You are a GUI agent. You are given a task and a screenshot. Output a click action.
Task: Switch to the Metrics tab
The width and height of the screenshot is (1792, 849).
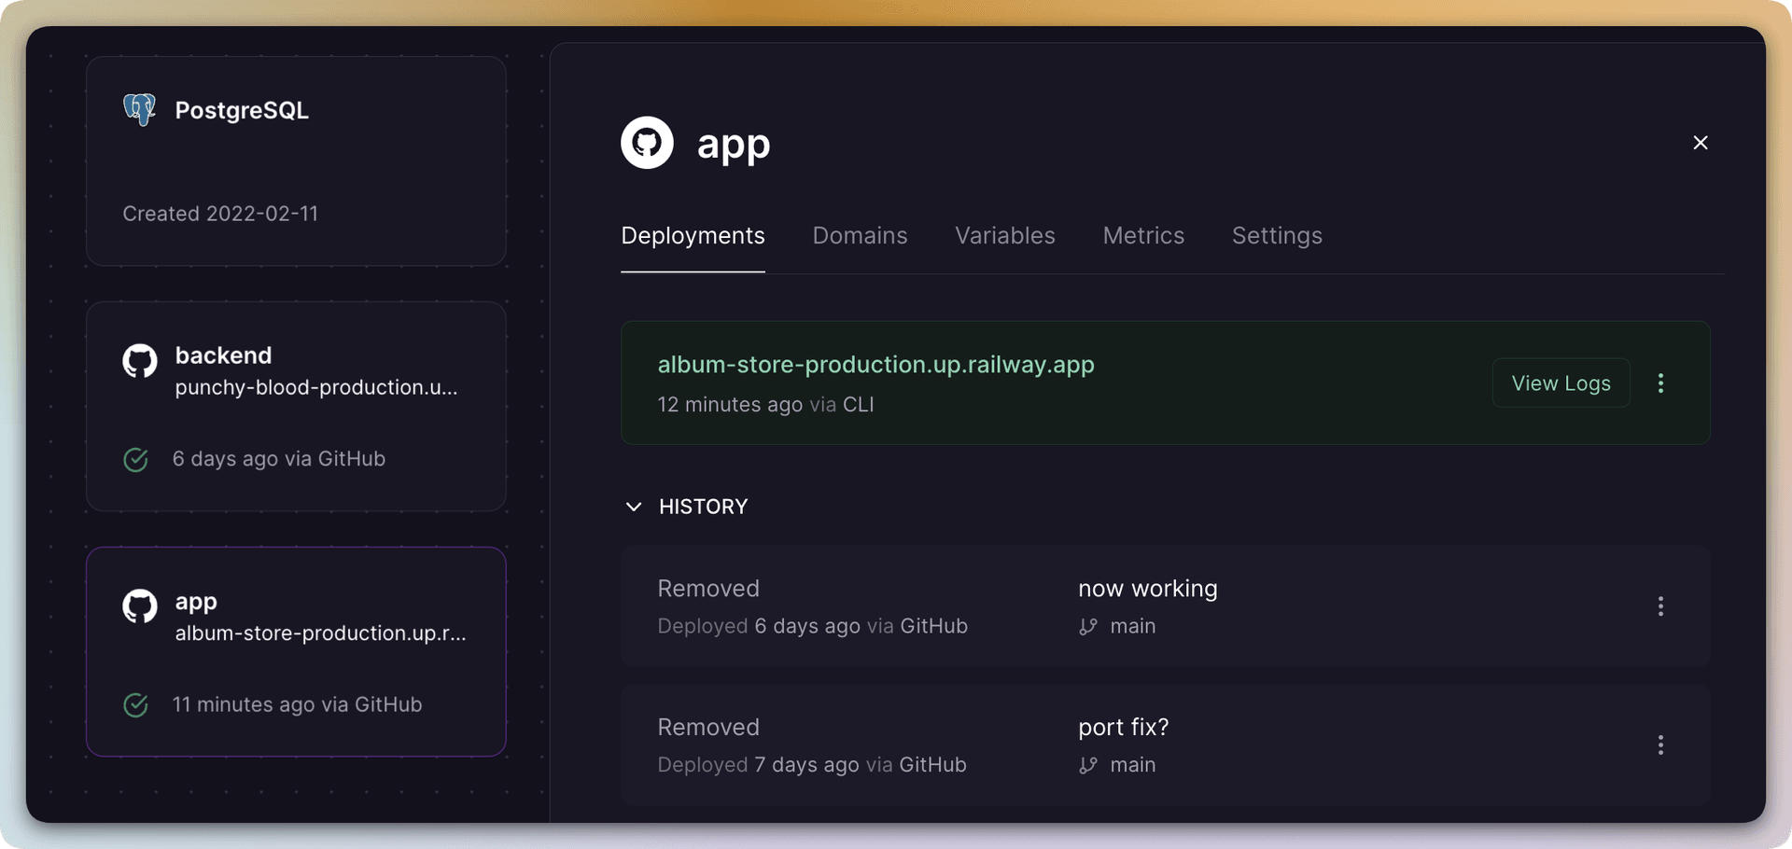(1143, 235)
